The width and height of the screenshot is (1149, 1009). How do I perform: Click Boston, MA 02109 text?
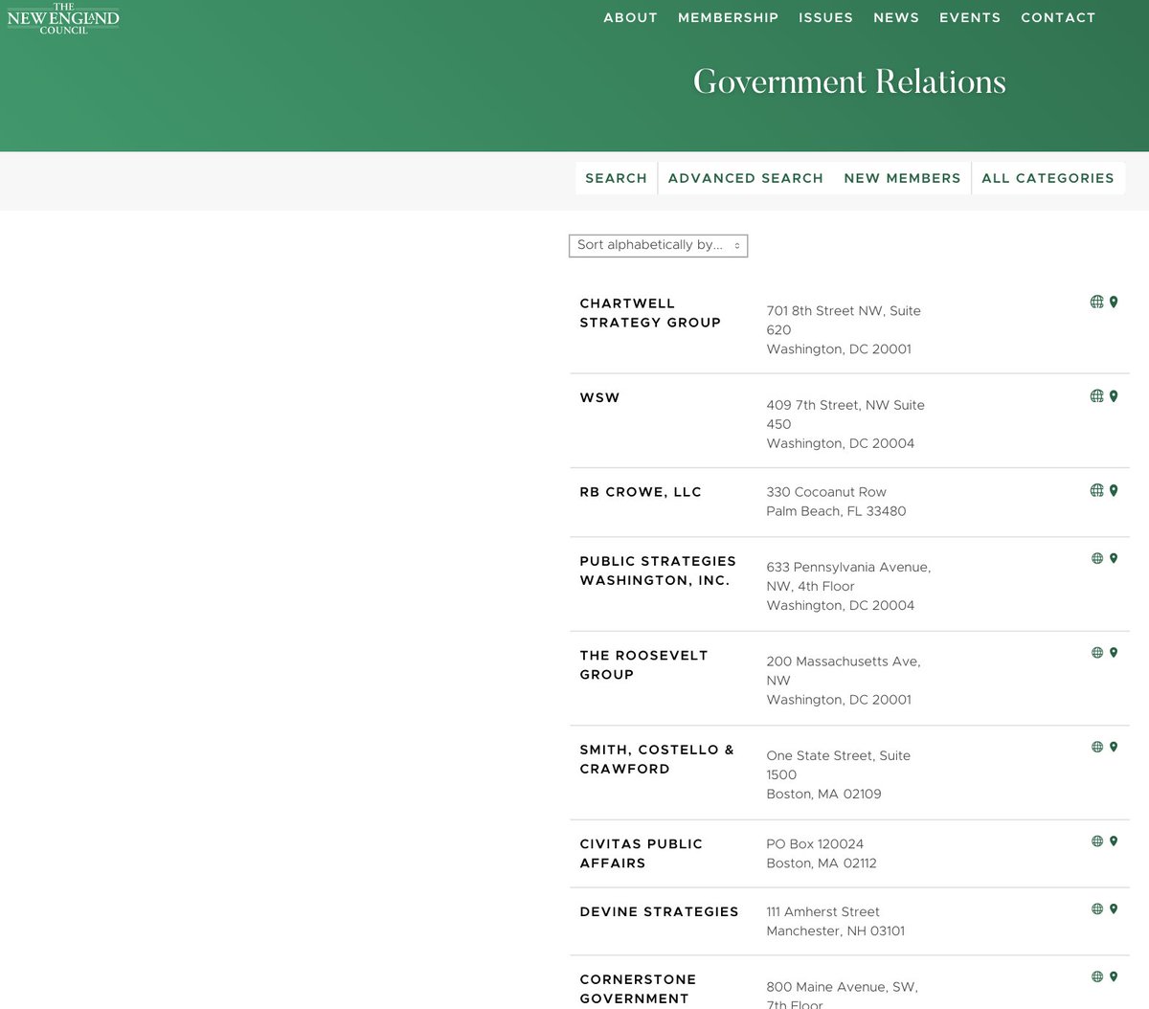pos(823,795)
